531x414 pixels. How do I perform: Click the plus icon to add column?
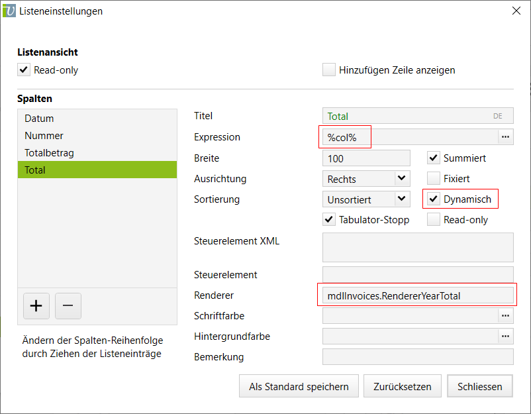(x=36, y=306)
